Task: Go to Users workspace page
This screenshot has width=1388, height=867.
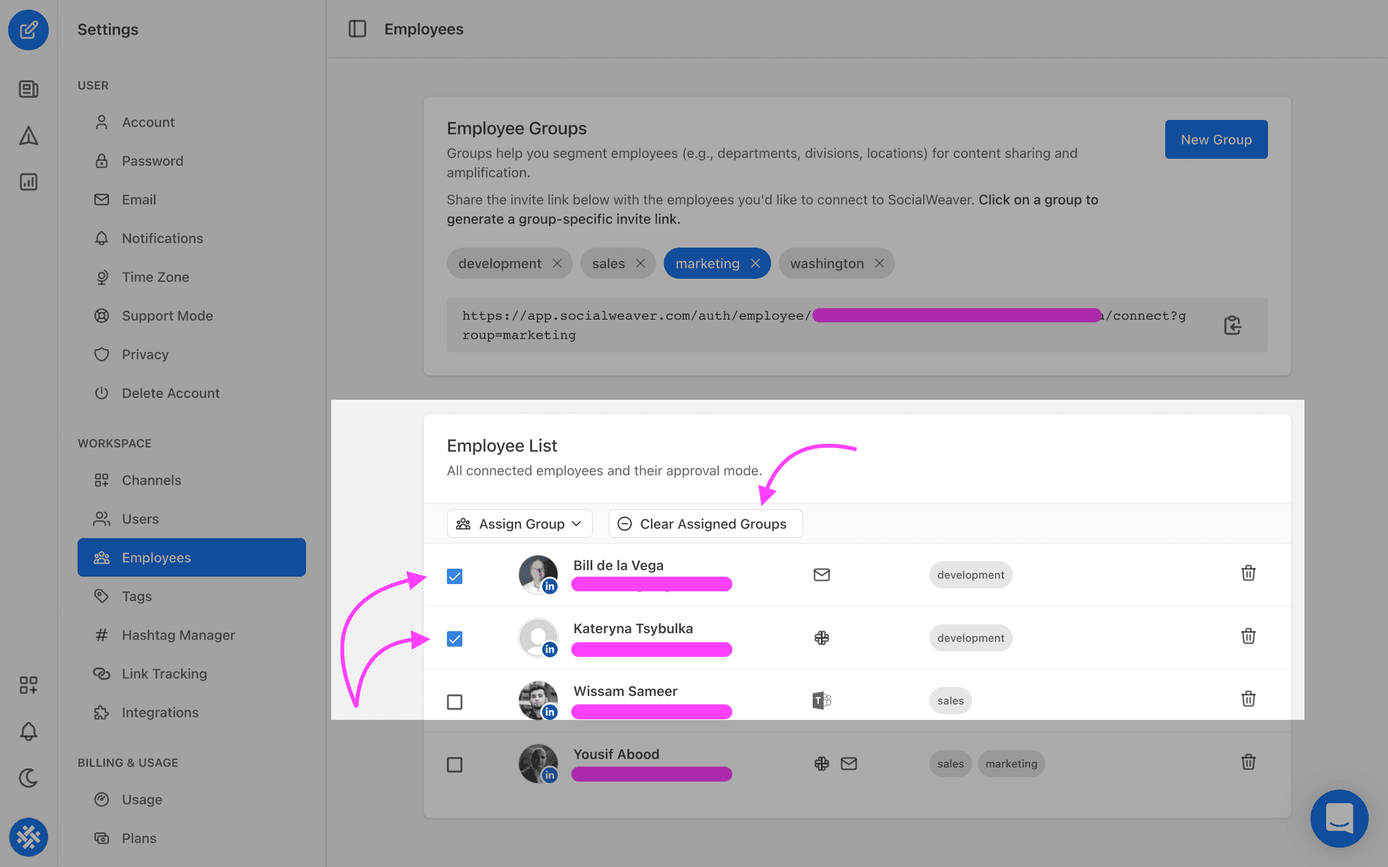Action: coord(192,519)
